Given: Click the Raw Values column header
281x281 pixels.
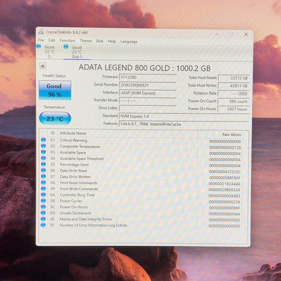Looking at the screenshot, I should (x=232, y=134).
